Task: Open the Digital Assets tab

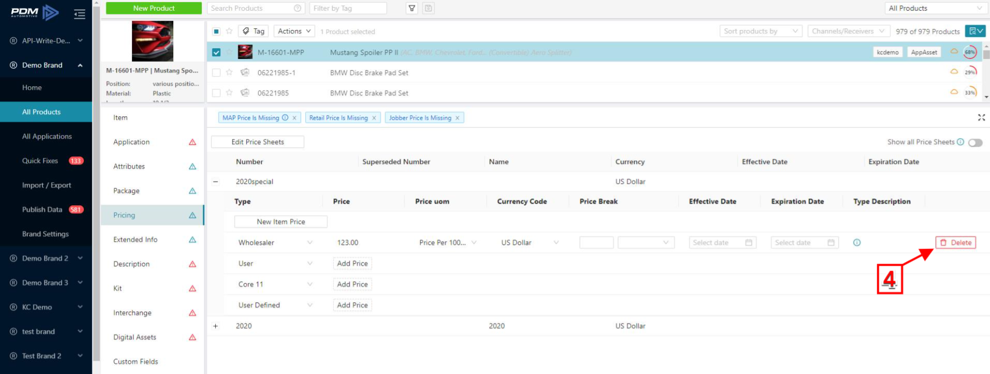Action: point(152,337)
